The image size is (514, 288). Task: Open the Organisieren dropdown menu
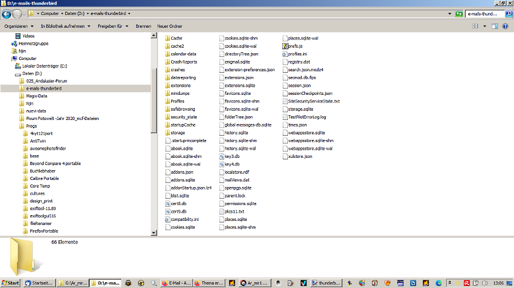point(19,26)
